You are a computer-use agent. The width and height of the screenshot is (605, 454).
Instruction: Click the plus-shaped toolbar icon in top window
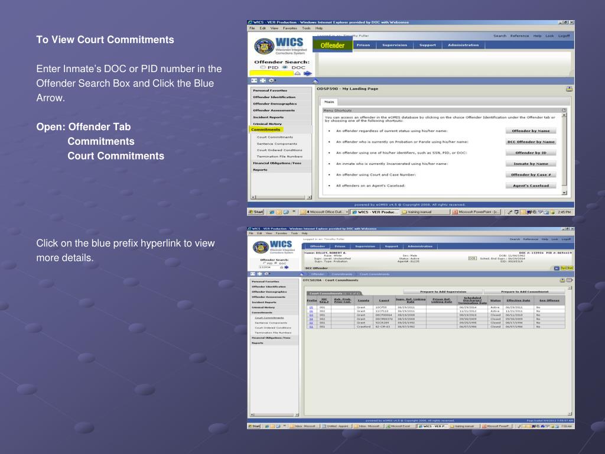263,80
